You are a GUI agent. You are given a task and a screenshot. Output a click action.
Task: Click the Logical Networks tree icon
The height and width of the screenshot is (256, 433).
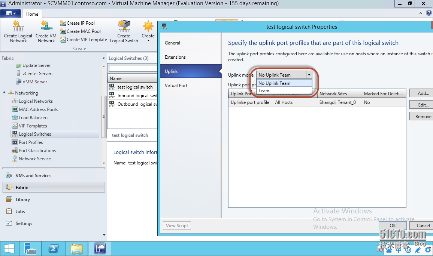[15, 101]
